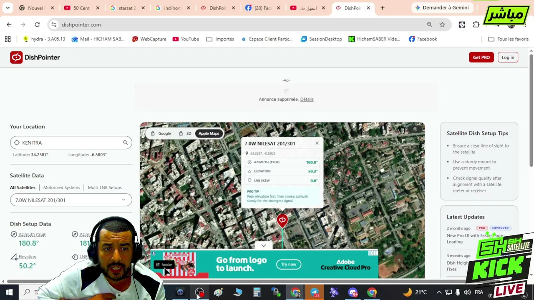Go back using the browser back arrow
The image size is (534, 300).
pos(9,25)
